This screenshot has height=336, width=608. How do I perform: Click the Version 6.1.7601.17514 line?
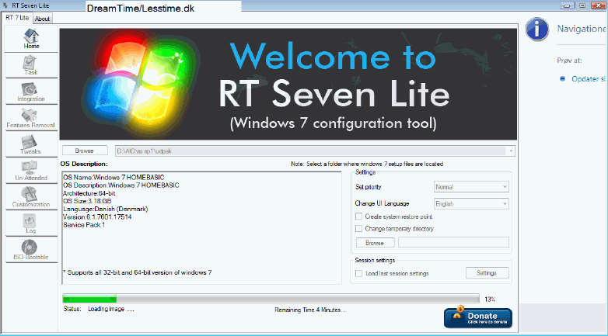click(97, 216)
